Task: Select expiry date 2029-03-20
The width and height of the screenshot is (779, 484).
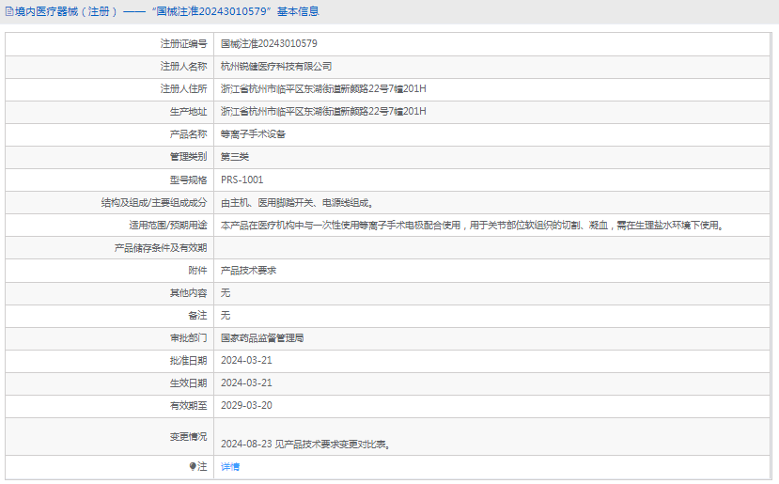Action: [246, 405]
